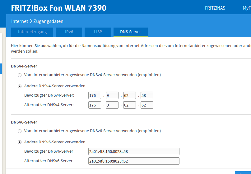Click the 'Bevorzugter DNSv6-Server' label
This screenshot has height=174, width=251.
tap(49, 151)
